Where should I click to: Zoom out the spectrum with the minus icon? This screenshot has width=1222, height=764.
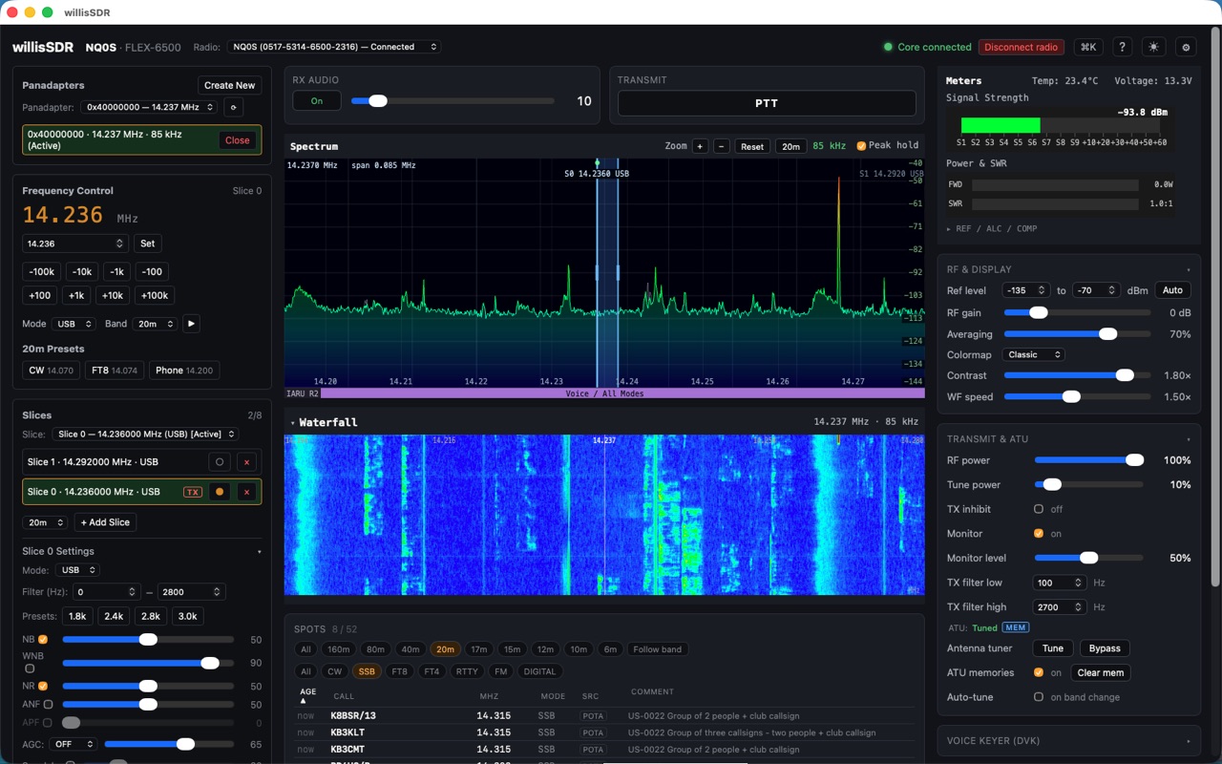point(722,146)
